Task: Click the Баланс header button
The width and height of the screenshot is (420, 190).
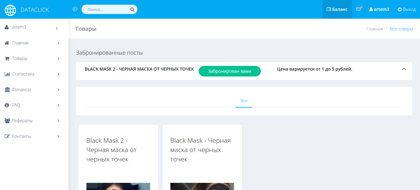Action: (x=337, y=9)
